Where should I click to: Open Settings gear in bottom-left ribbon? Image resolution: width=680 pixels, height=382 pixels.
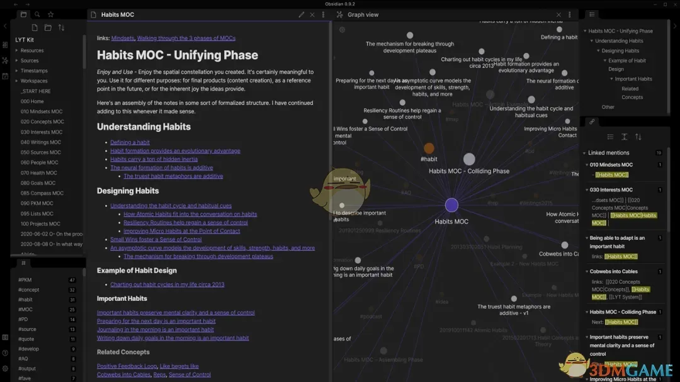pyautogui.click(x=5, y=369)
